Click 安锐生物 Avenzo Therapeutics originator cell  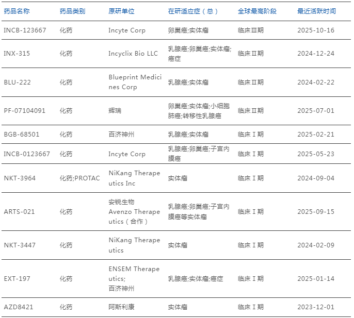coord(134,212)
